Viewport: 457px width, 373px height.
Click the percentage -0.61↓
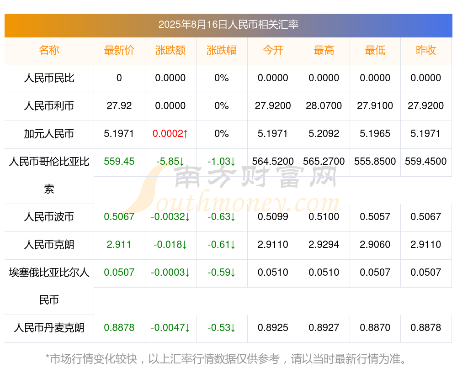pyautogui.click(x=222, y=245)
